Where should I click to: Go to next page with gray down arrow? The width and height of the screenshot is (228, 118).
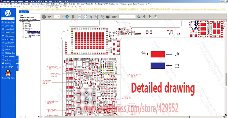tap(73, 17)
